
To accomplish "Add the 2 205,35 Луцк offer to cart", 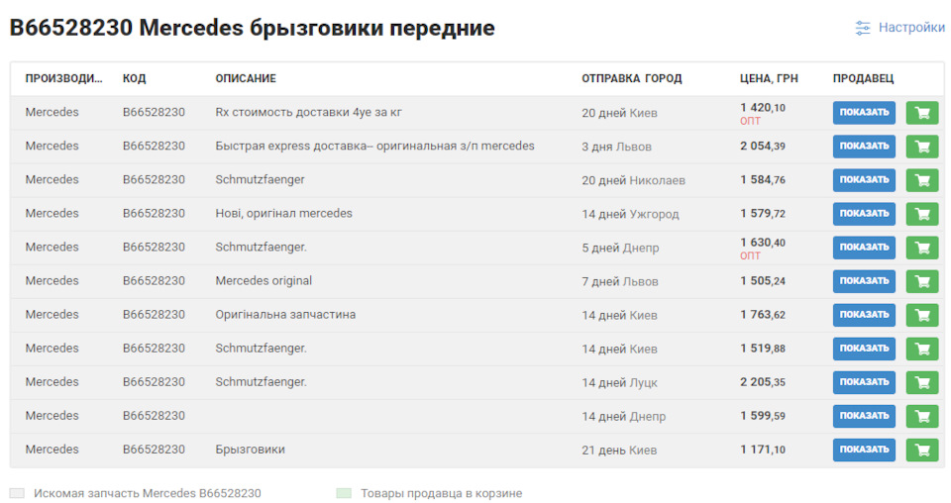I will pyautogui.click(x=922, y=382).
